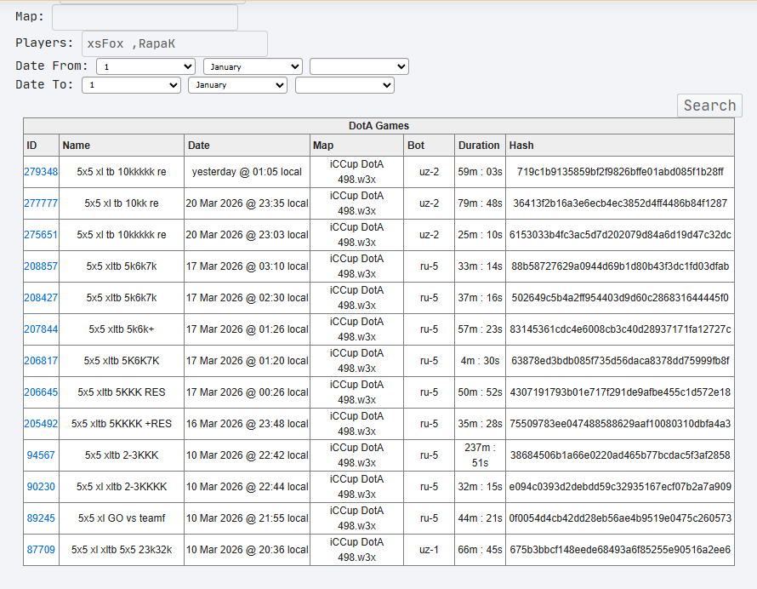Select game name '5x5 xltb 5KKK RES'
Image resolution: width=757 pixels, height=589 pixels.
[122, 392]
